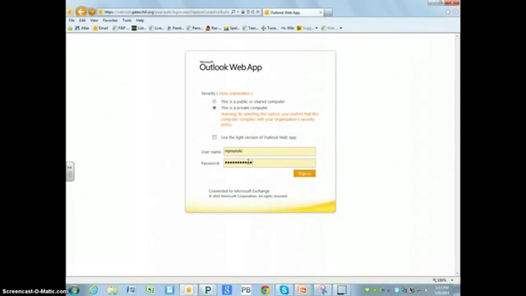Click the User name field

(x=270, y=151)
